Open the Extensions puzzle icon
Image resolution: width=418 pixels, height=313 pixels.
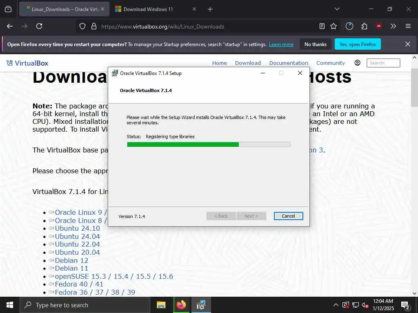click(x=364, y=26)
